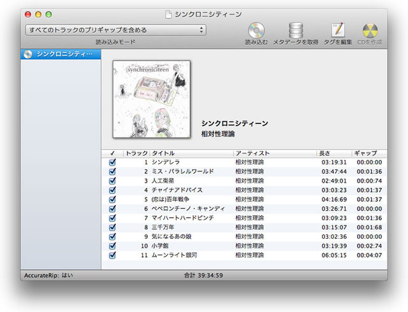The width and height of the screenshot is (408, 312).
Task: Select the disc icon in the sidebar
Action: (x=28, y=54)
